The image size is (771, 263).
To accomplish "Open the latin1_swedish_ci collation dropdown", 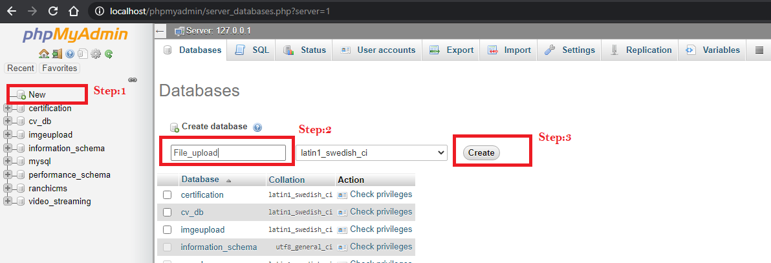I will 371,153.
